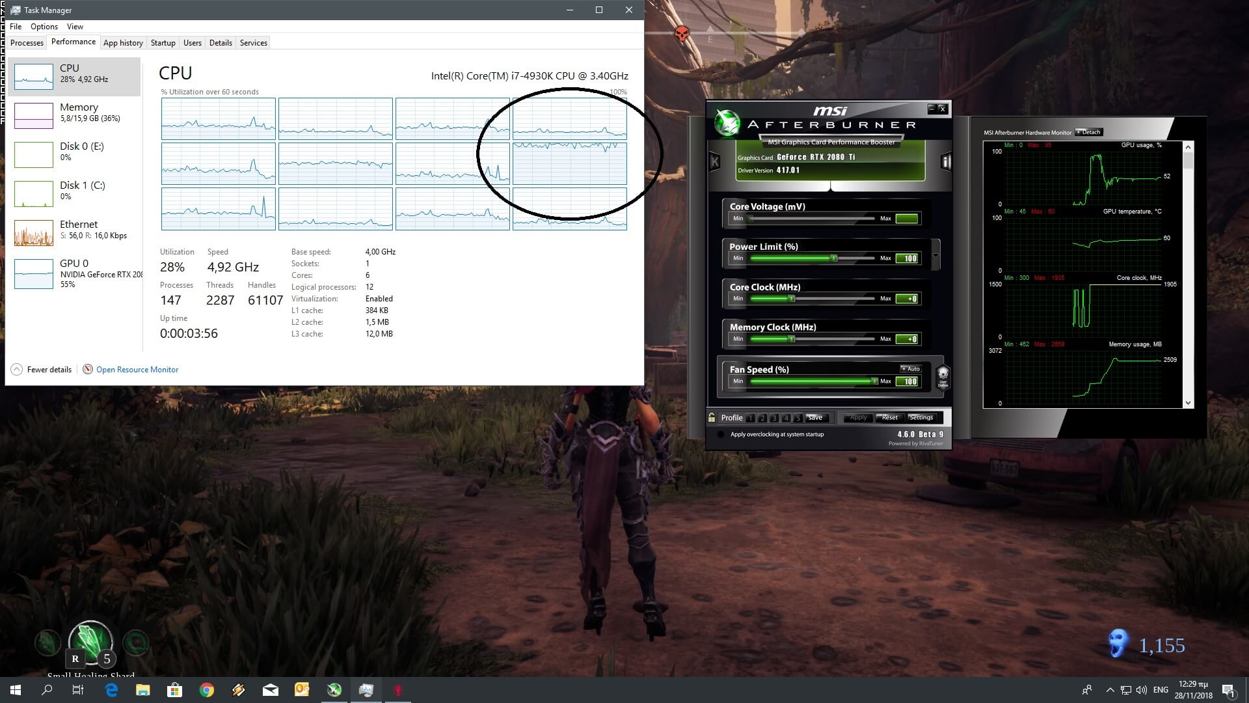Open the Resource Monitor icon link
Screen dimensions: 1249x703
click(x=88, y=370)
